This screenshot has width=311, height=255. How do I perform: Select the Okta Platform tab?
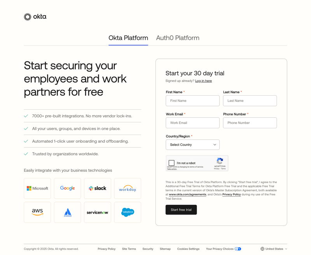coord(128,38)
